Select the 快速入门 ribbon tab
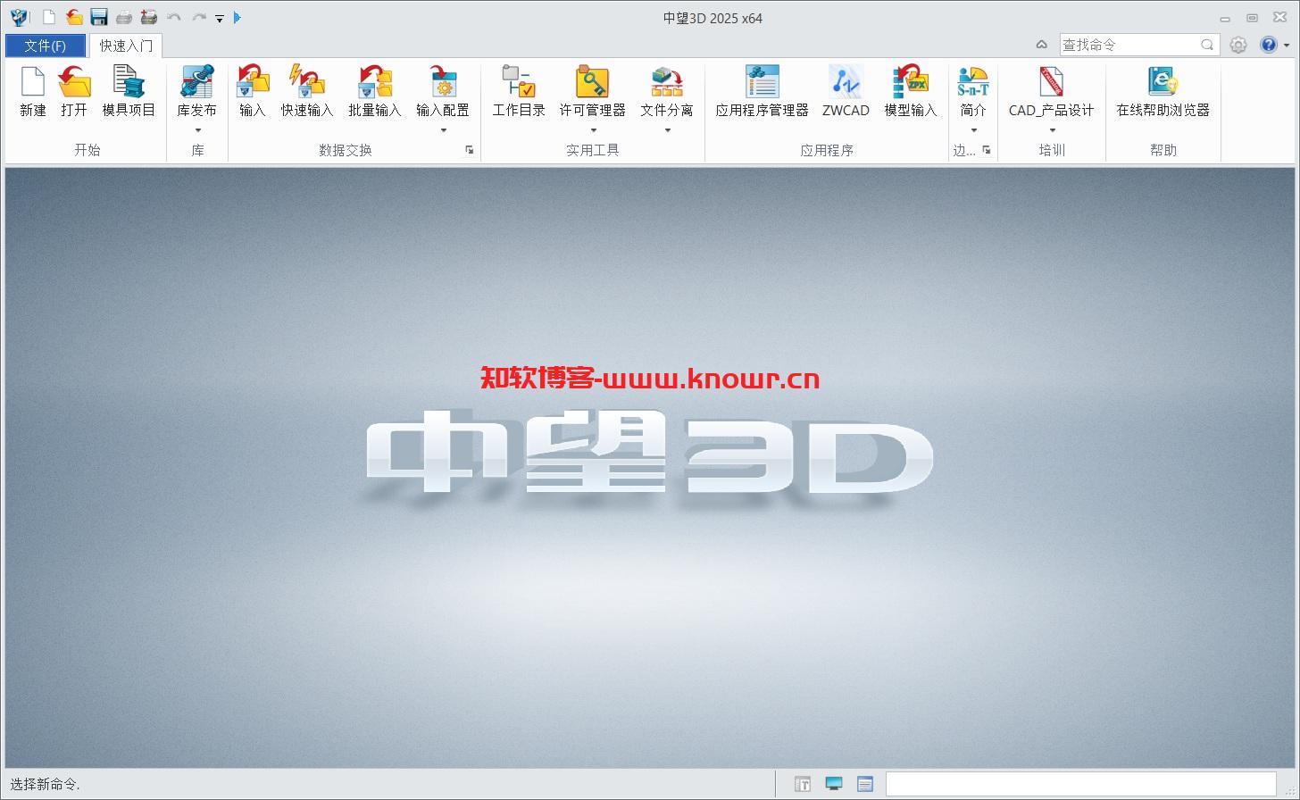The height and width of the screenshot is (800, 1300). [x=126, y=46]
